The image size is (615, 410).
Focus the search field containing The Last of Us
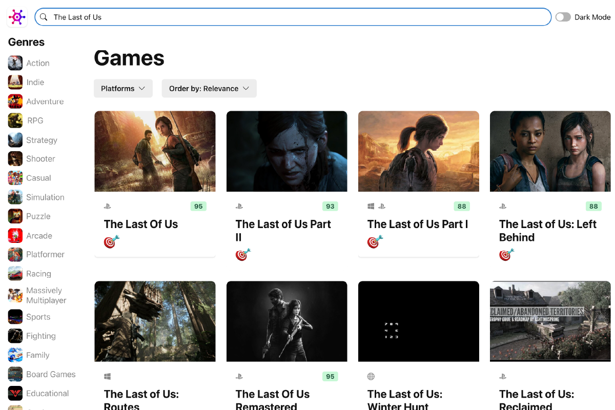293,17
